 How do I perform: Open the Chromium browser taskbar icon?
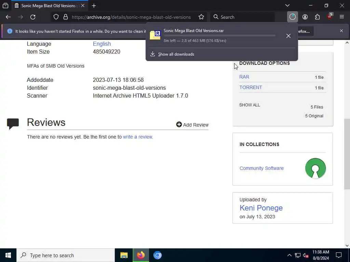[x=157, y=255]
